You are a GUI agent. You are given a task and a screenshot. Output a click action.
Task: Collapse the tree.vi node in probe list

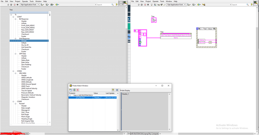[70, 96]
